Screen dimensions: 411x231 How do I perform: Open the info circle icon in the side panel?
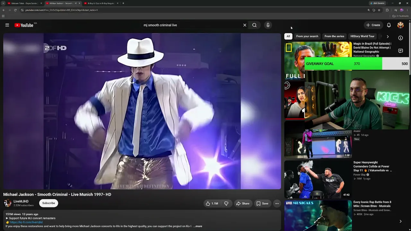(x=400, y=38)
